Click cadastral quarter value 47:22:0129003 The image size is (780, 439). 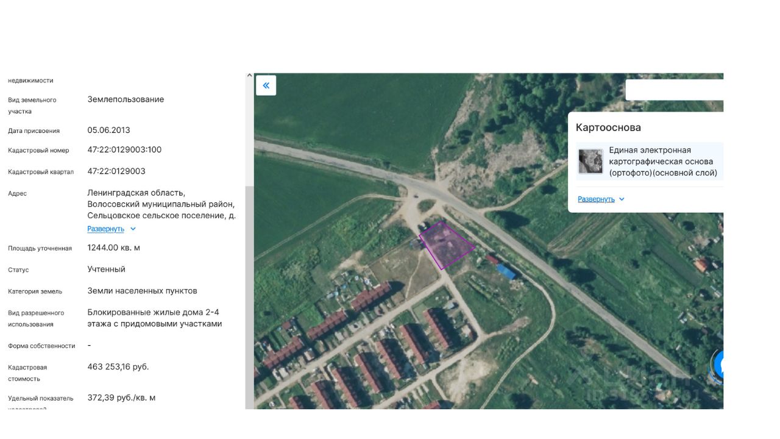[x=116, y=171]
